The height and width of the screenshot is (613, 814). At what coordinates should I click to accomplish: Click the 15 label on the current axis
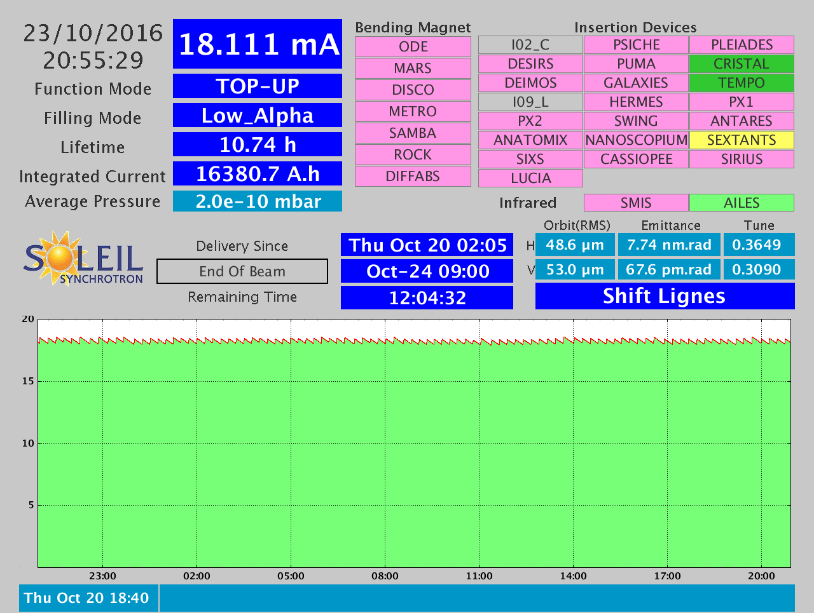pyautogui.click(x=28, y=381)
